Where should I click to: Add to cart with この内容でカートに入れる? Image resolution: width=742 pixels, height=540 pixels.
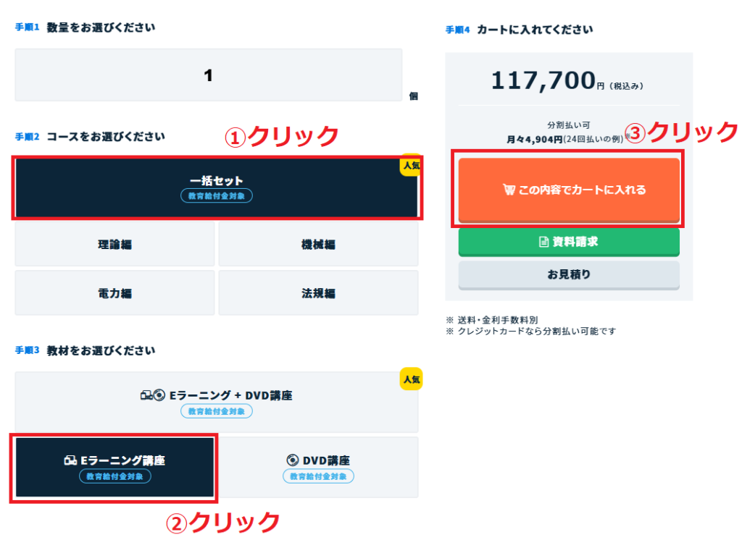coord(569,190)
